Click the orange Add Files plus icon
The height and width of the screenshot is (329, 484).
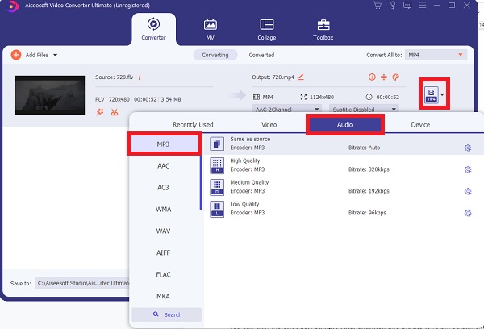pos(16,55)
